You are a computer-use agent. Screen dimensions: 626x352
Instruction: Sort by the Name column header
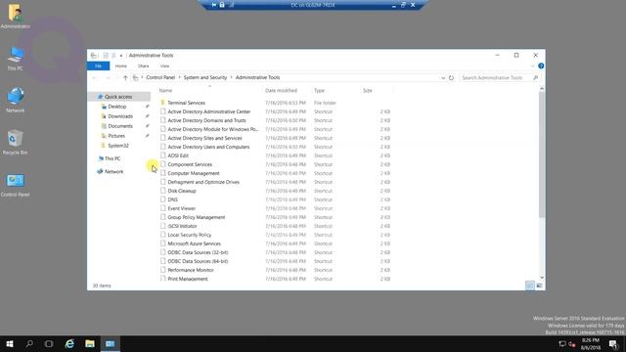coord(165,91)
